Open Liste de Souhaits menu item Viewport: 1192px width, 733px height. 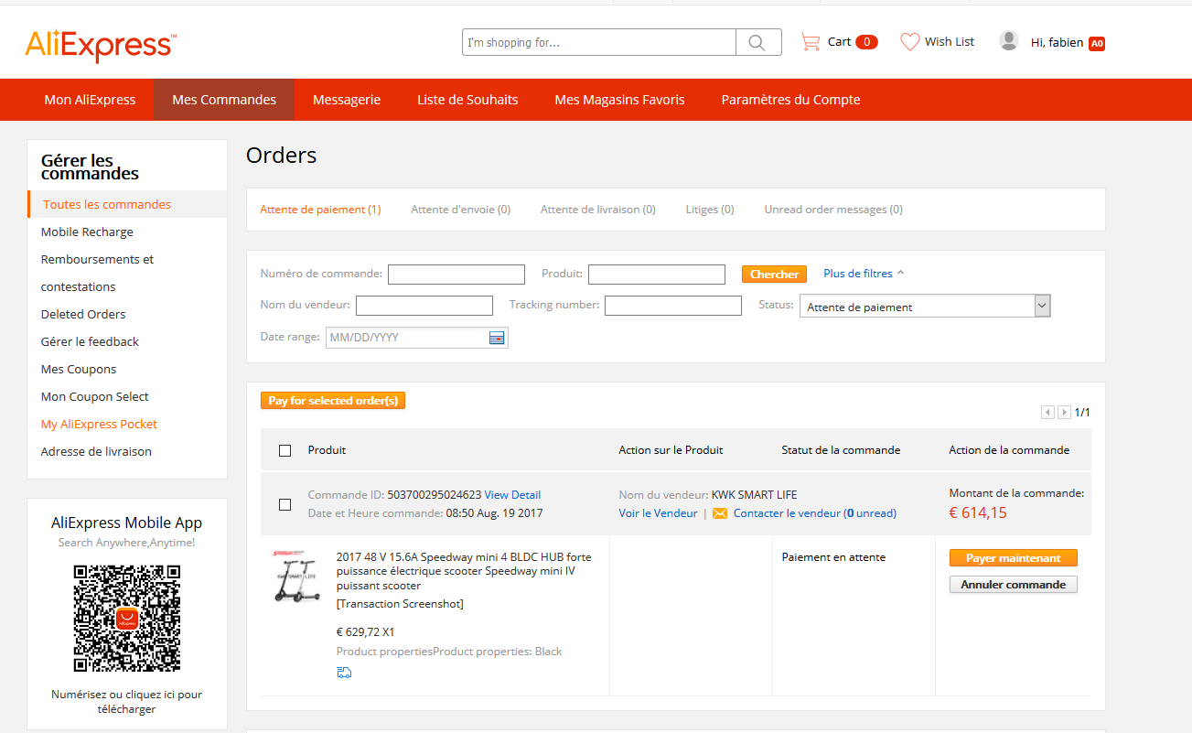[x=467, y=100]
